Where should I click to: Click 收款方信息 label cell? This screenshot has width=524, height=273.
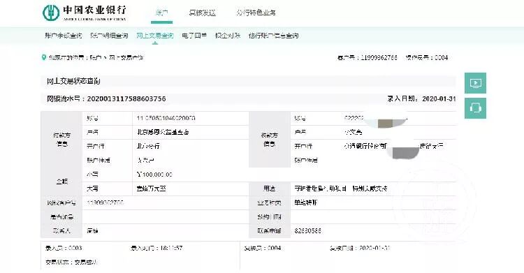click(x=270, y=140)
